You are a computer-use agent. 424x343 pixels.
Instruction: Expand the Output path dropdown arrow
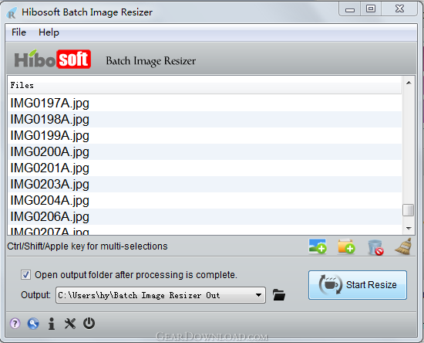click(258, 295)
